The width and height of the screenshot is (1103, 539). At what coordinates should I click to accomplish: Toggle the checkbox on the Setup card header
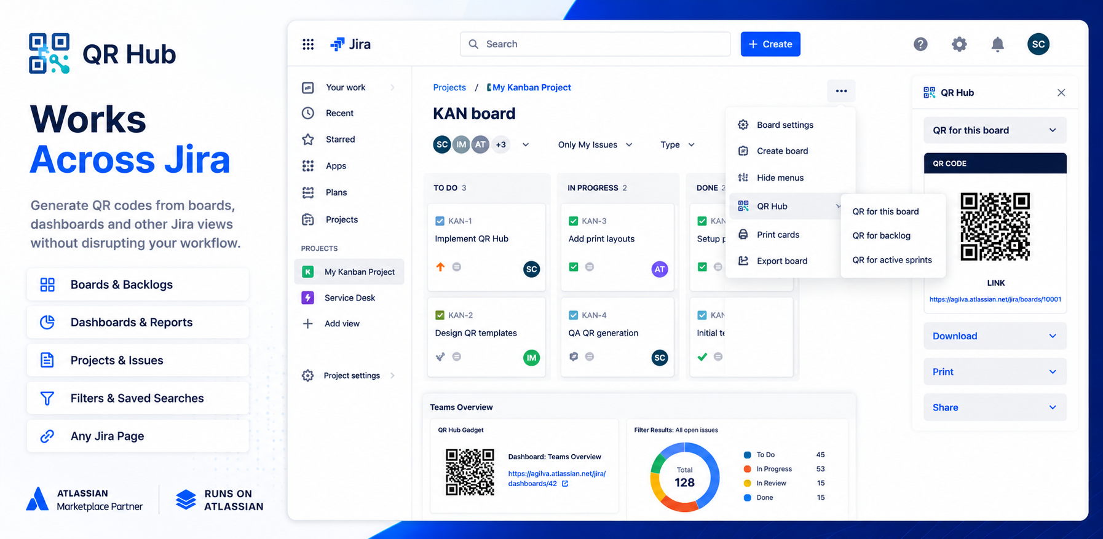coord(702,221)
